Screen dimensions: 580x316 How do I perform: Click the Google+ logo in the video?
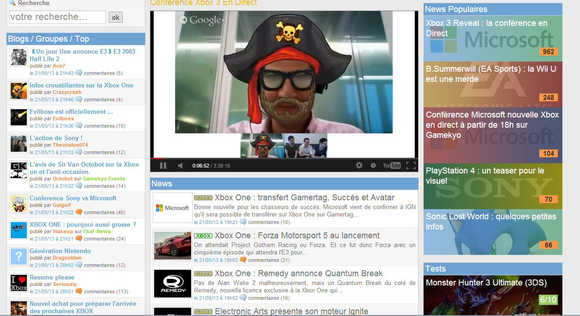coord(202,20)
